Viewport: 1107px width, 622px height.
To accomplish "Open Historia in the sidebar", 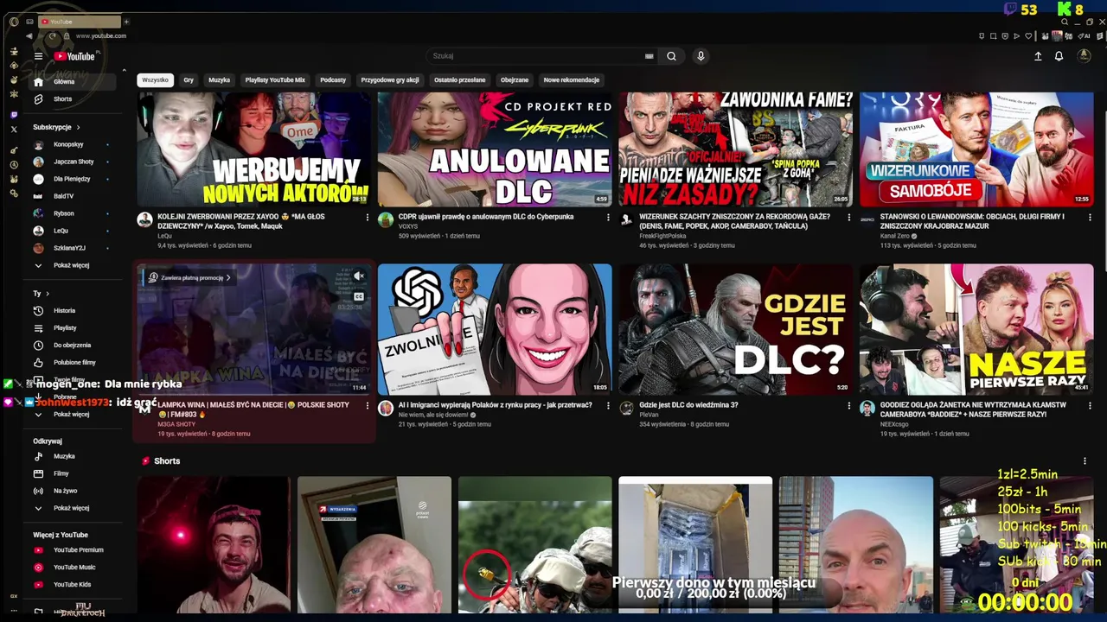I will point(72,311).
